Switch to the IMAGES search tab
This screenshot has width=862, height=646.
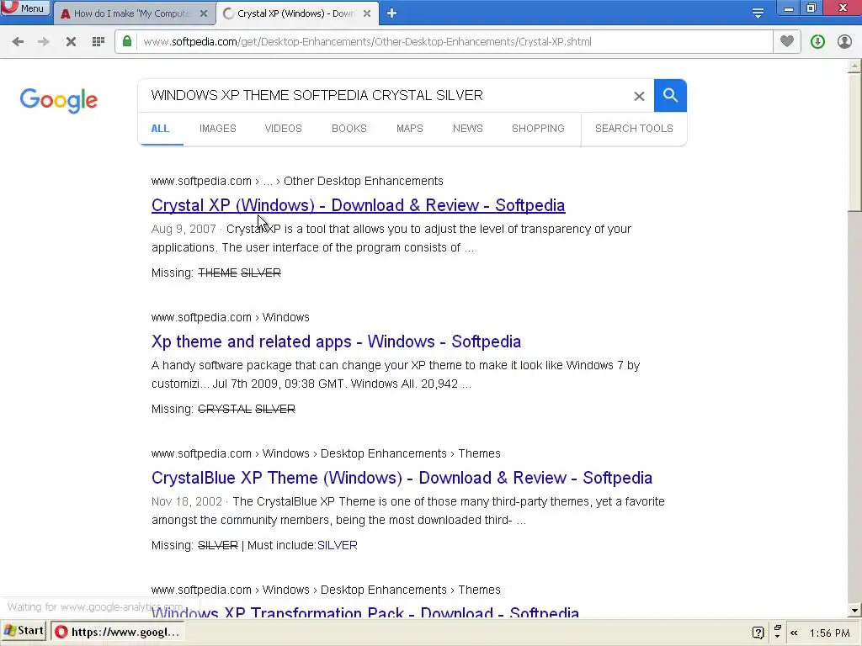[x=218, y=129]
